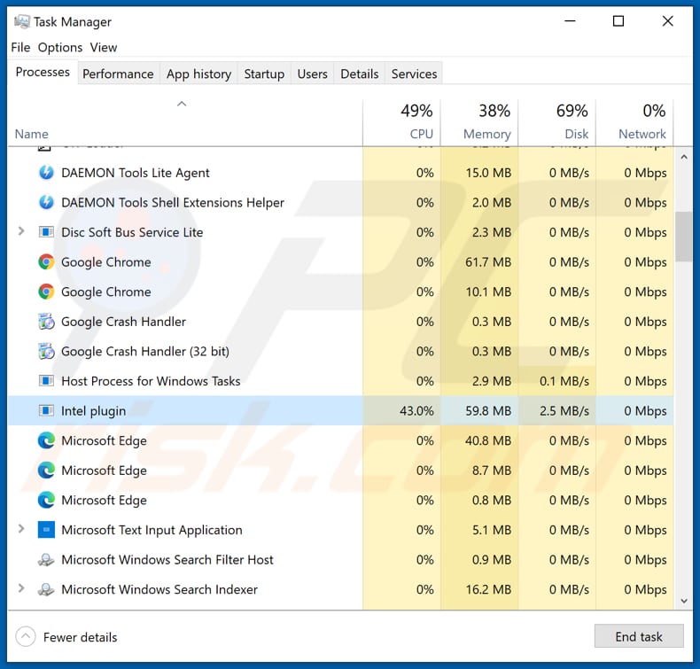Click the Google Crash Handler (32 bit) icon
Viewport: 700px width, 669px height.
[x=46, y=351]
